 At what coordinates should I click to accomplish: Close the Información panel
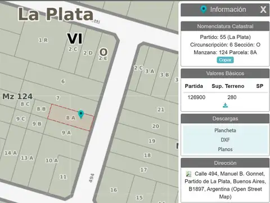(263, 10)
